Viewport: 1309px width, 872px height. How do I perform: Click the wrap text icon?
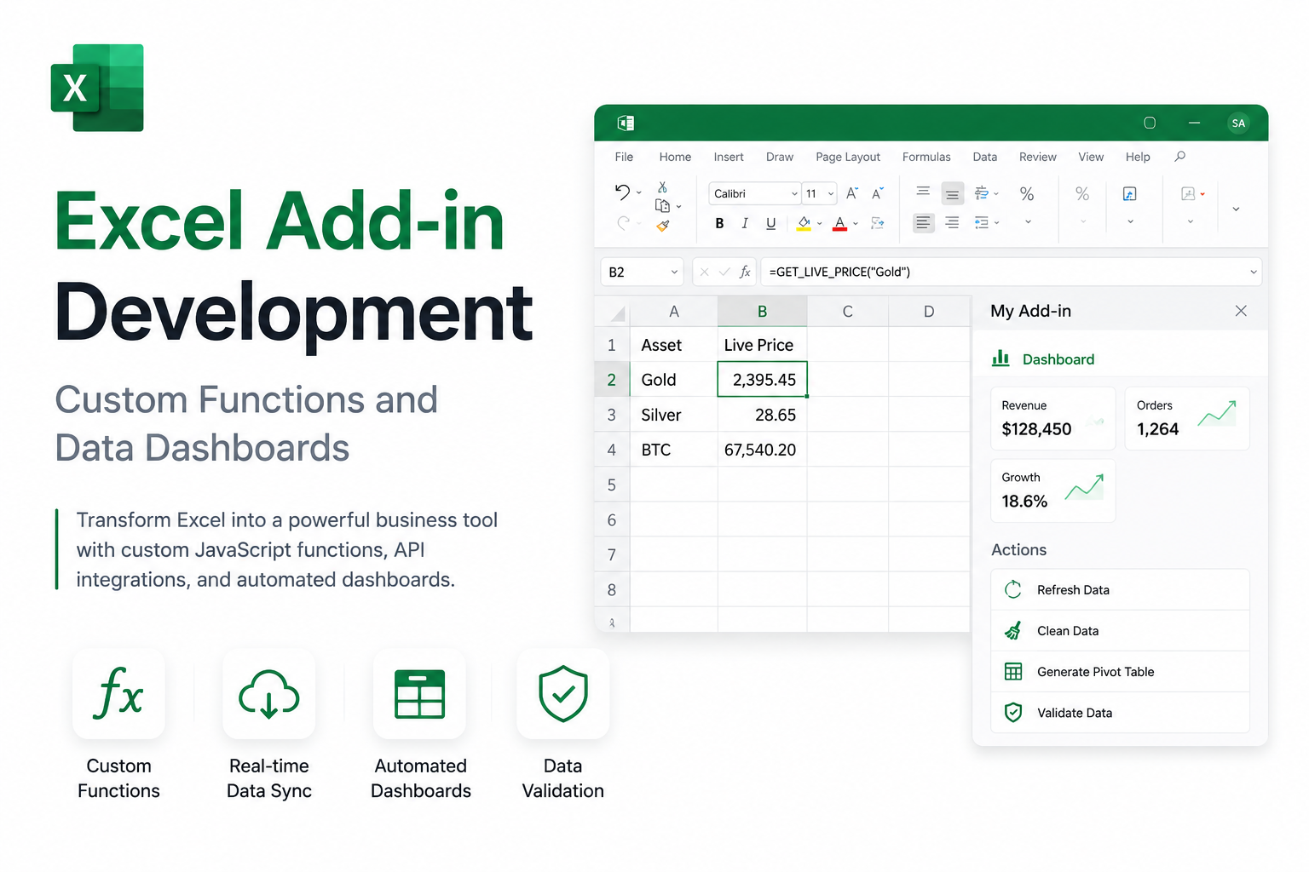pos(982,193)
